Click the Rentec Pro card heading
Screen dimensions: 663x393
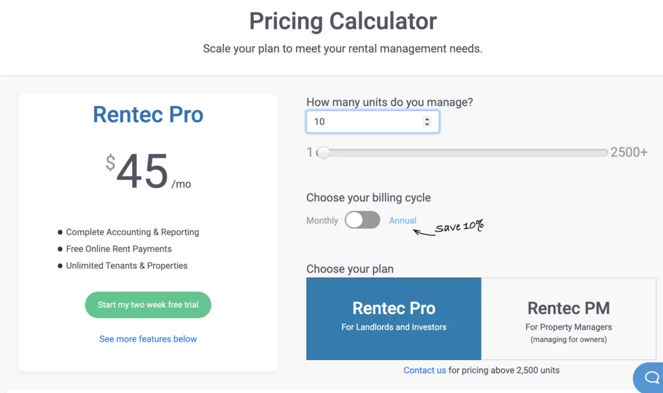click(x=148, y=114)
